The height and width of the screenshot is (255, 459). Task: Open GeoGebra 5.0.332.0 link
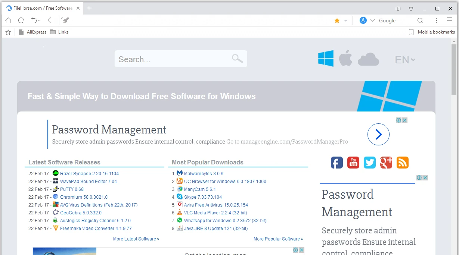tap(81, 213)
